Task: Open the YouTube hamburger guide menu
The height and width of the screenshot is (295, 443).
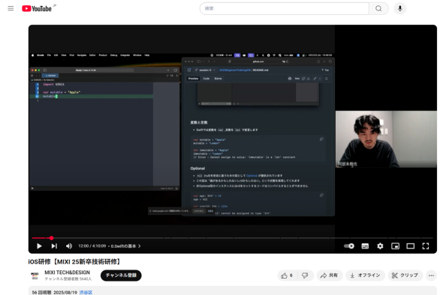Action: [x=11, y=8]
